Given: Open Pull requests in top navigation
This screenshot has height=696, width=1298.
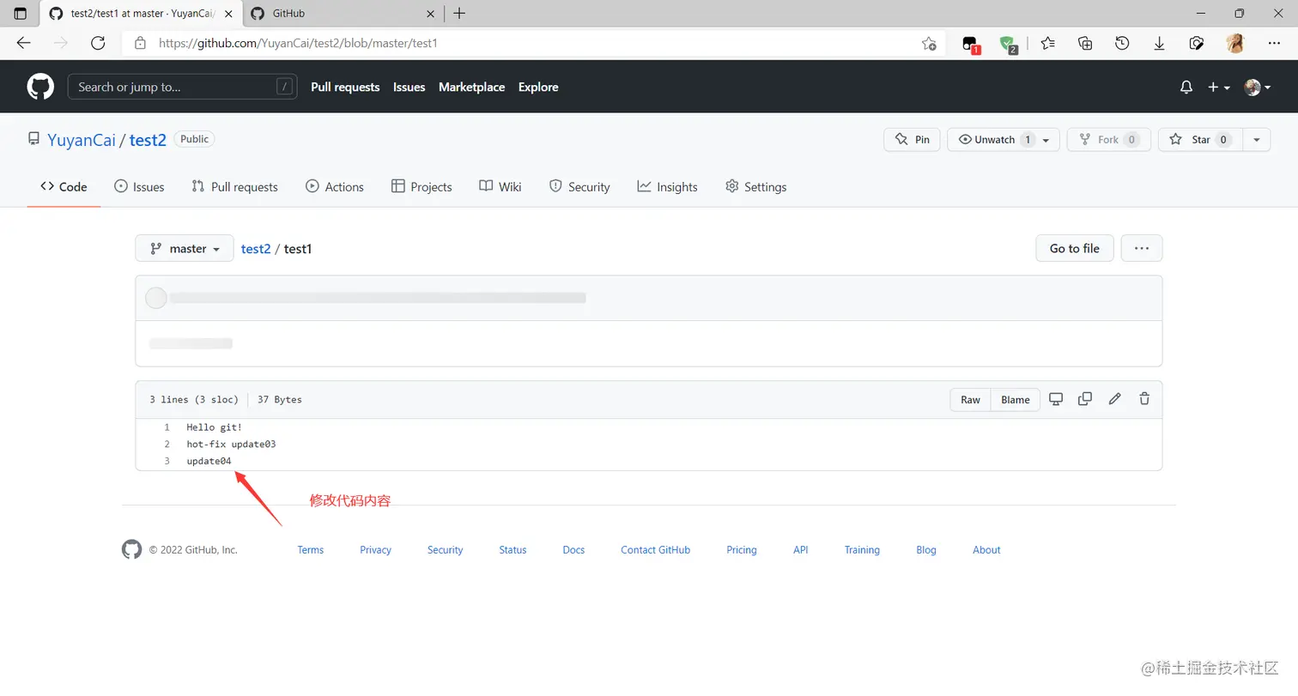Looking at the screenshot, I should tap(345, 87).
